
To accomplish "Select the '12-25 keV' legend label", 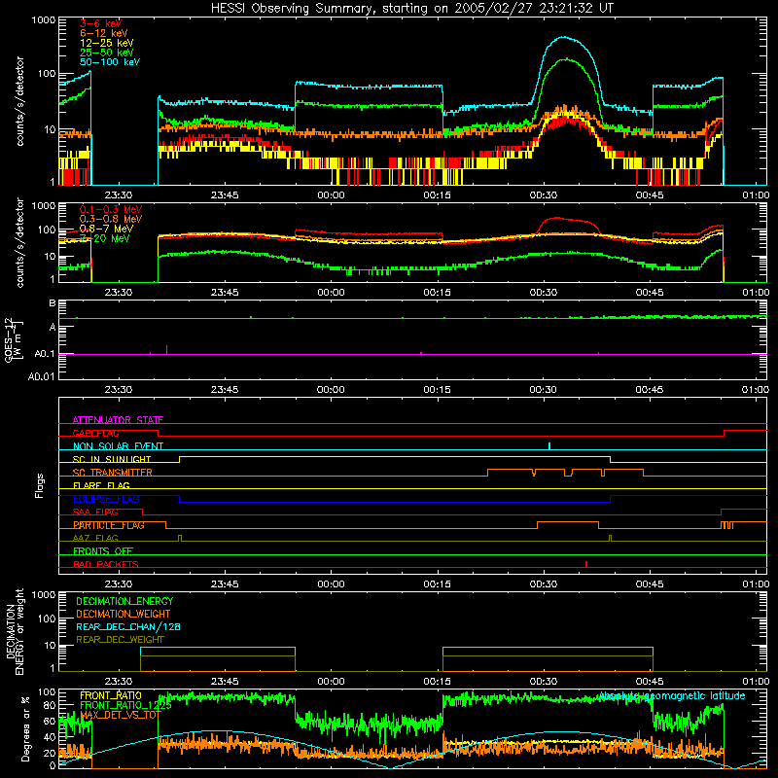I will [x=106, y=43].
